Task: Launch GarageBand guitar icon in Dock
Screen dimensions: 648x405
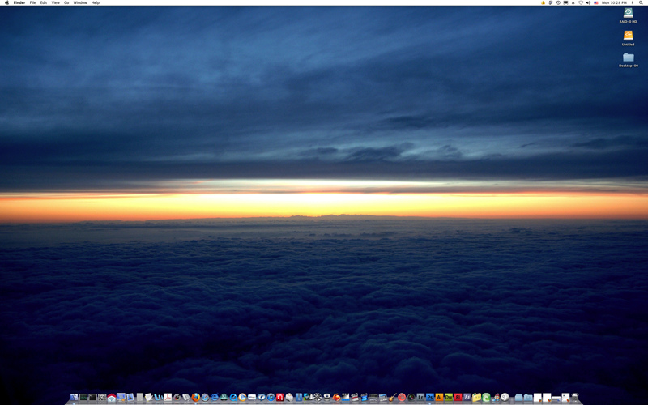Action: coord(392,397)
